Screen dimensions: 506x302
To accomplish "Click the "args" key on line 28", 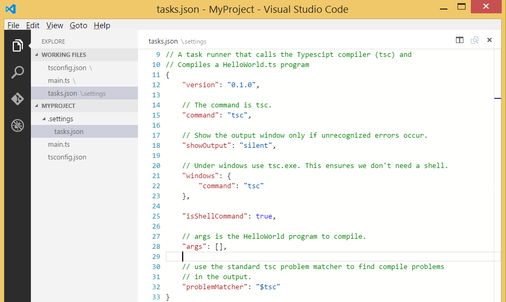I will [194, 247].
